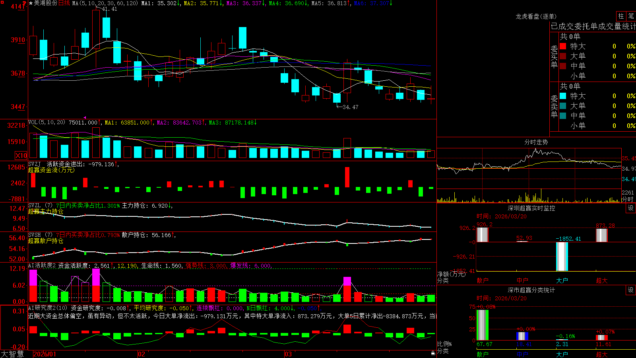Click the 龙虎看盘(逐单) panel title
This screenshot has height=358, width=636.
coord(536,16)
